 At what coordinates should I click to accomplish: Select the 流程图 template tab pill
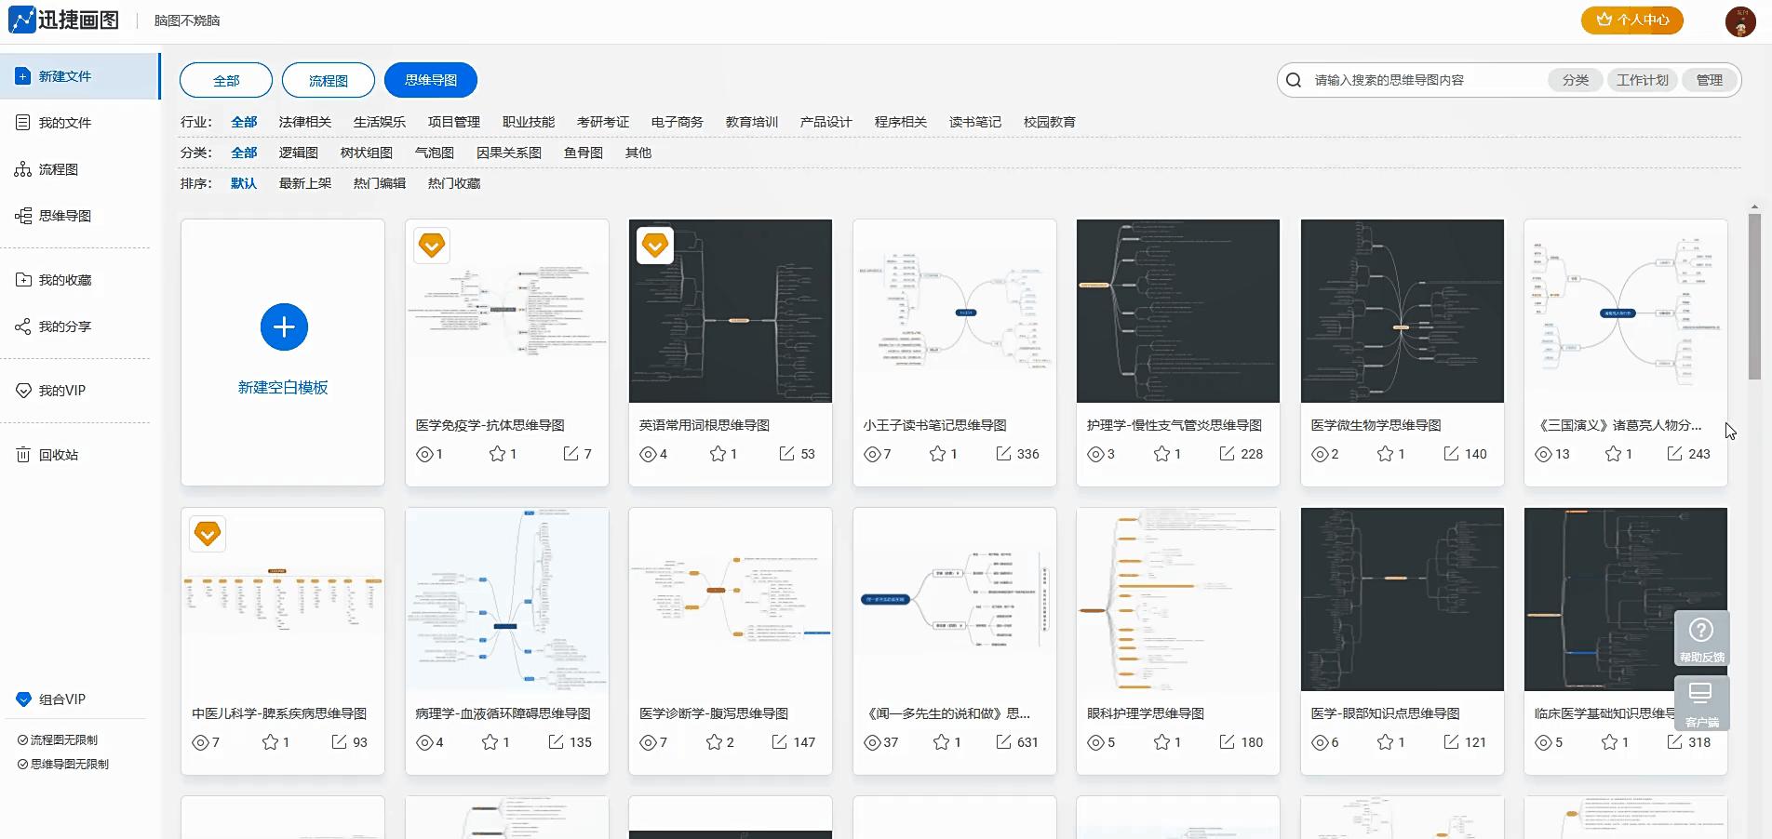(329, 80)
